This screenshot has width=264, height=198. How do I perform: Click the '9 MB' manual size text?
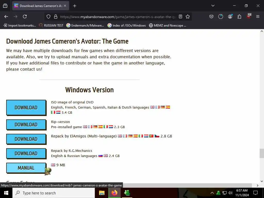(x=61, y=165)
